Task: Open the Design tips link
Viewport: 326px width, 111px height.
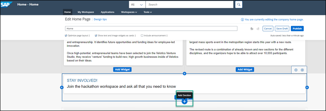Action: [x=100, y=19]
